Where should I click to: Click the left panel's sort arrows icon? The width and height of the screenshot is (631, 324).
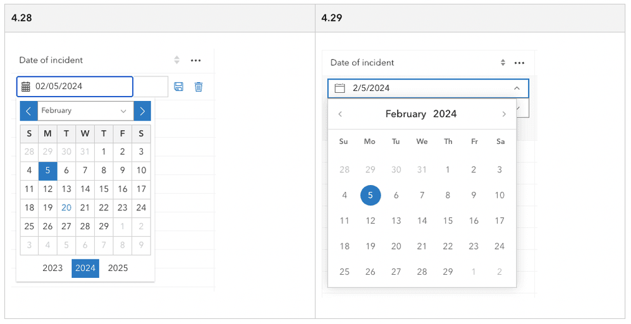[177, 61]
